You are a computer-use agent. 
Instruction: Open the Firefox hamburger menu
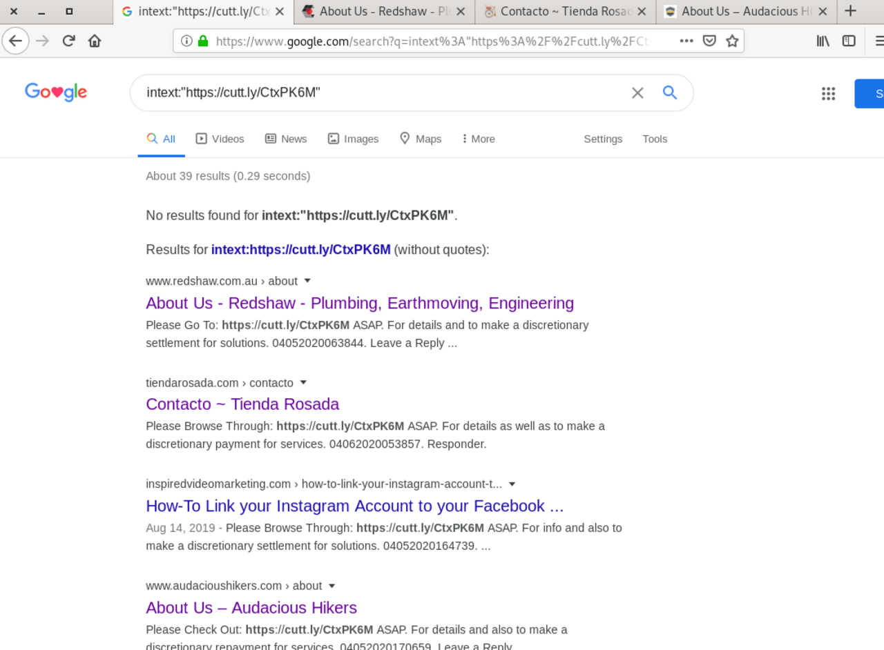878,41
